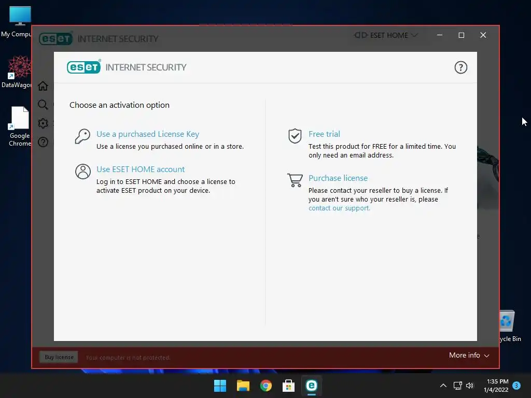
Task: Click the key icon for License Key
Action: pyautogui.click(x=82, y=137)
